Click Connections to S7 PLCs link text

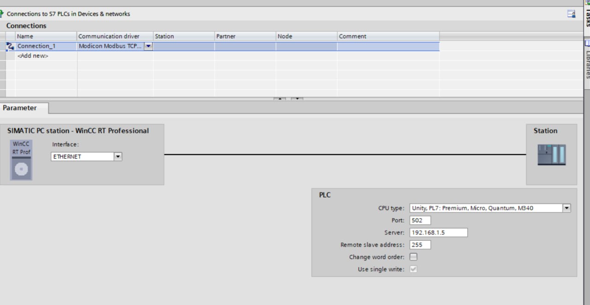click(68, 14)
